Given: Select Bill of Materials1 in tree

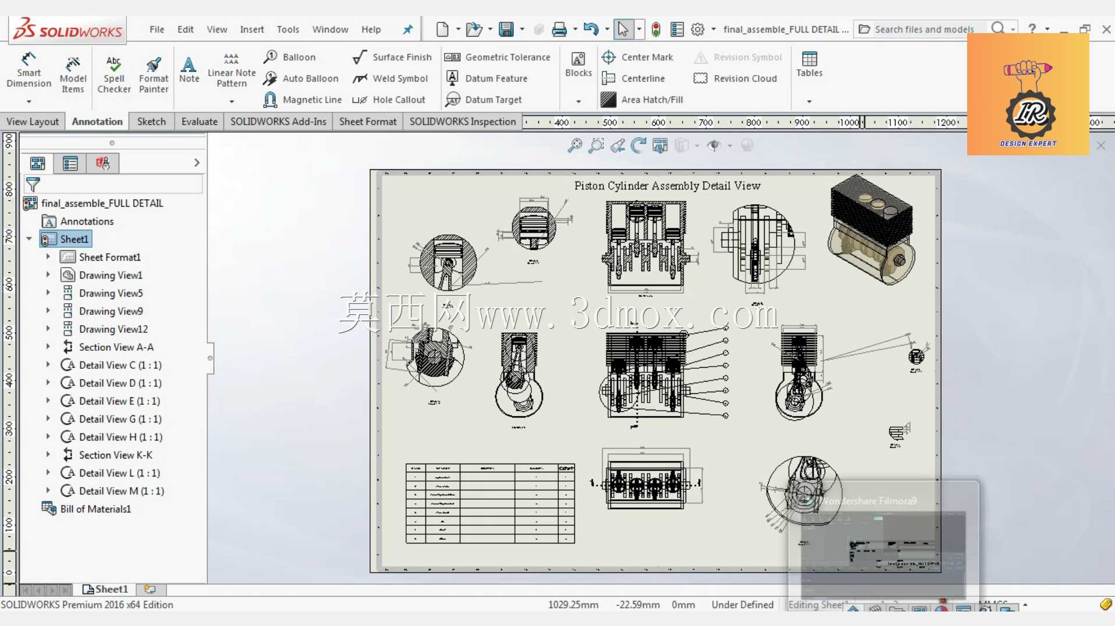Looking at the screenshot, I should click(x=86, y=509).
